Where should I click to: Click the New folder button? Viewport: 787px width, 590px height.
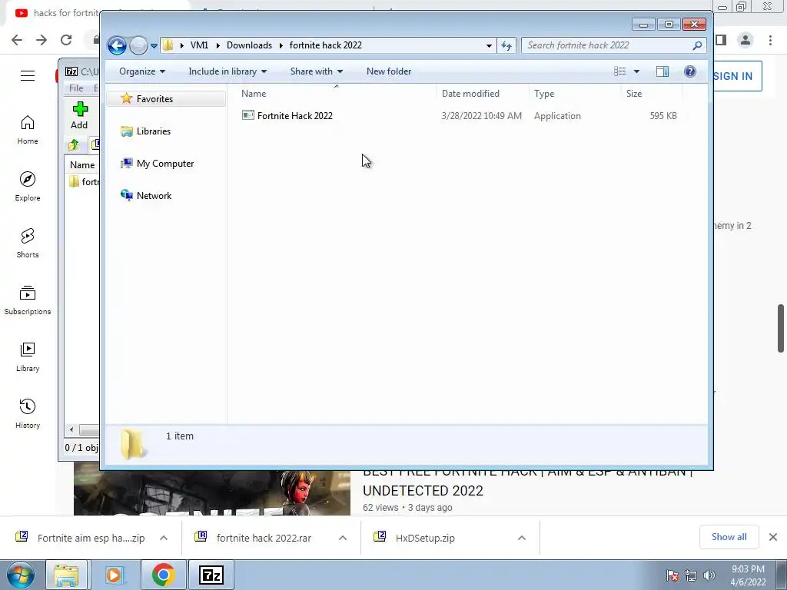[389, 71]
